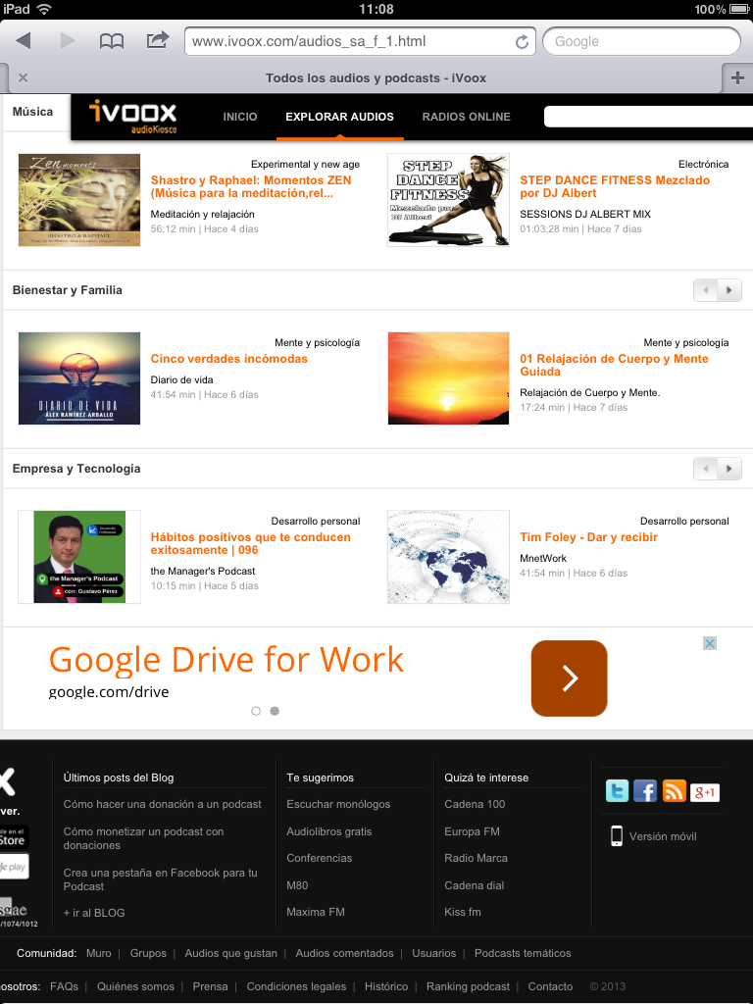This screenshot has height=1004, width=753.
Task: Go to the INICIO menu item
Action: (240, 117)
